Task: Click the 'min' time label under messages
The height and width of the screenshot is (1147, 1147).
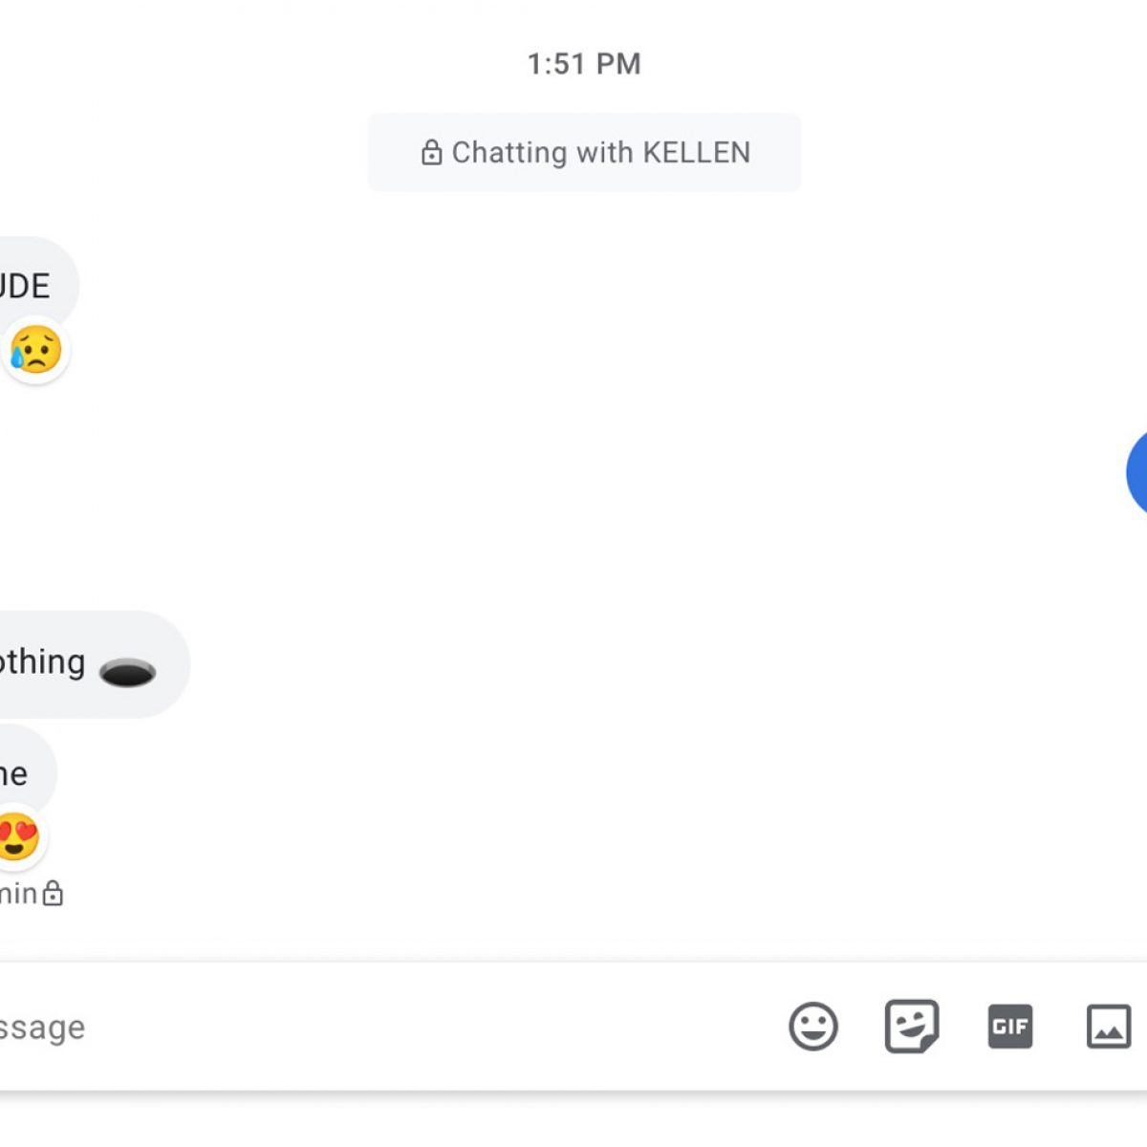Action: (x=18, y=894)
